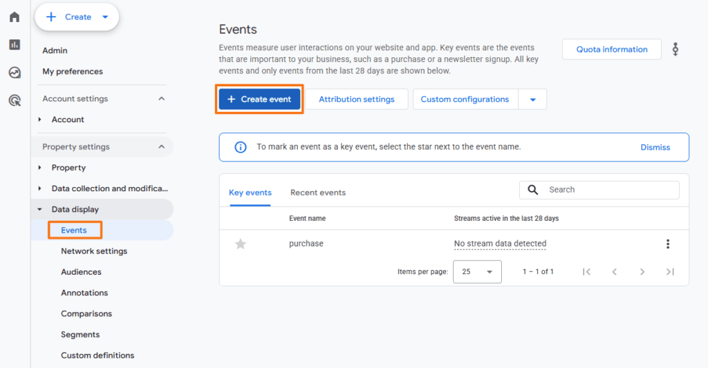Click the purchase event name
Screen dimensions: 708x368
click(306, 244)
